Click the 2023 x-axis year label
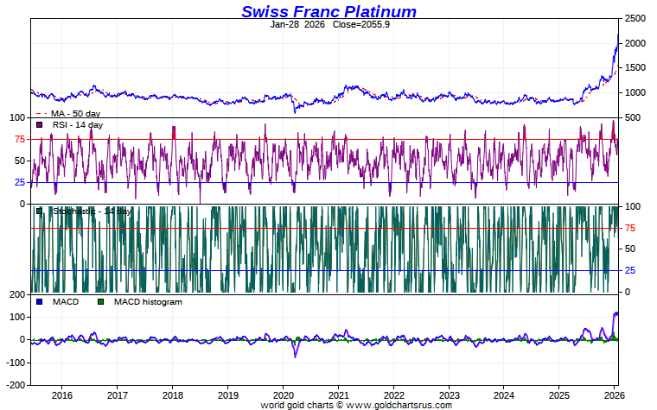Viewport: 657px width, 410px height. pos(450,395)
